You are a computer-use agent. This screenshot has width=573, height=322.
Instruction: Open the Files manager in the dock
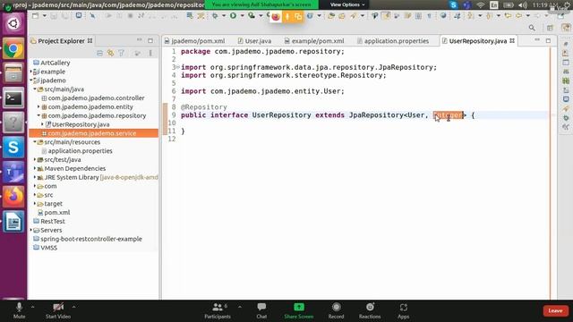[13, 73]
